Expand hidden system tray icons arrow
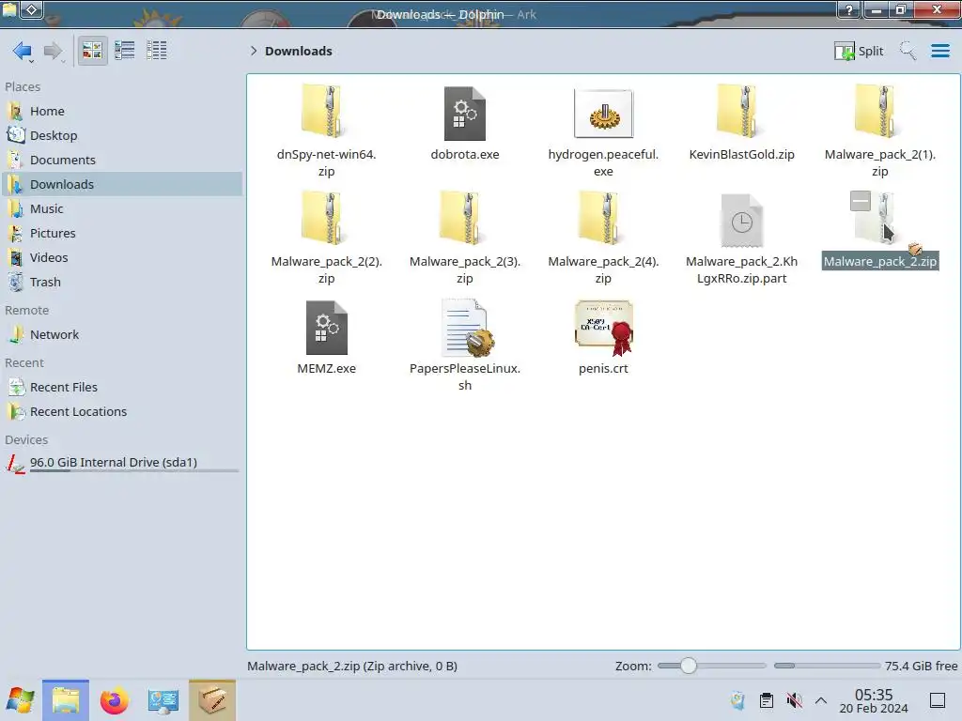The image size is (962, 721). point(821,700)
